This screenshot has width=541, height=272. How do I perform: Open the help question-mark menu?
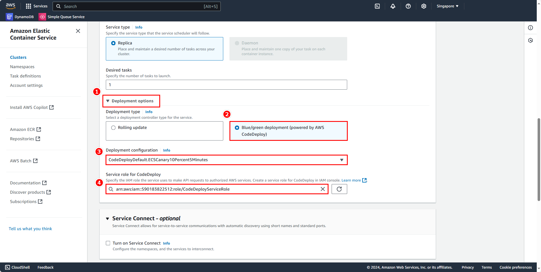(x=408, y=6)
